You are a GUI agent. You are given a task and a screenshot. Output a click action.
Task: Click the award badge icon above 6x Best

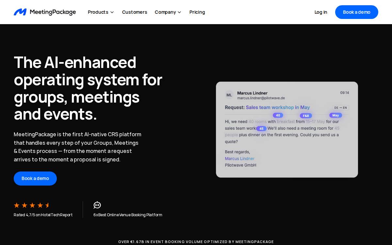[x=97, y=205]
